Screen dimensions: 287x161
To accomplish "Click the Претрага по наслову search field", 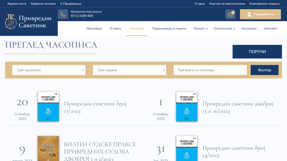I will [210, 70].
